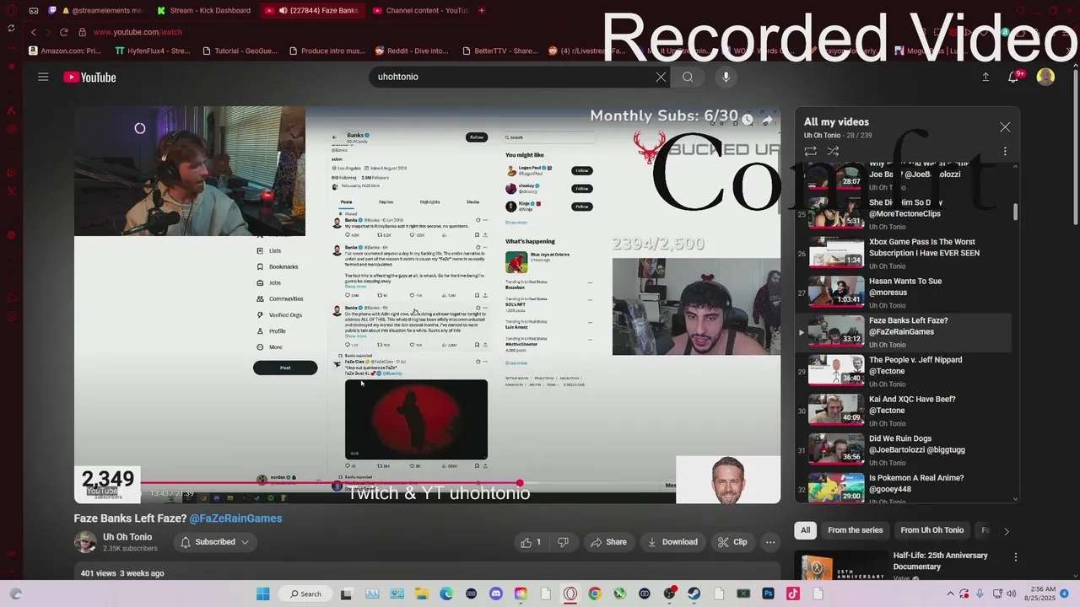Seek using the video progress bar
This screenshot has height=607, width=1080.
(427, 483)
